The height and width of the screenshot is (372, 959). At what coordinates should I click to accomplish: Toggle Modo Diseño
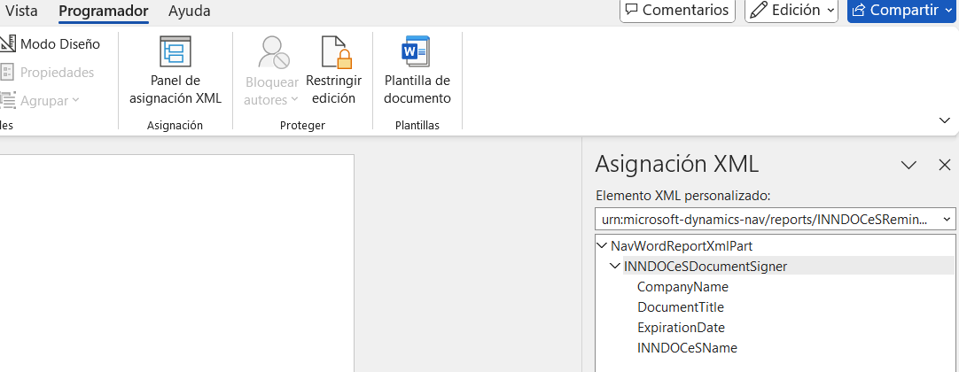[x=51, y=44]
